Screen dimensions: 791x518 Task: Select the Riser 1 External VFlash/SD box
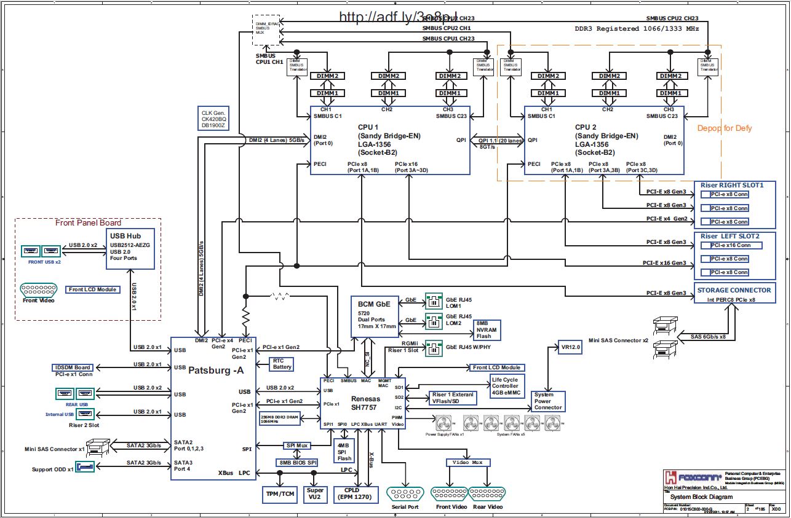coord(453,398)
